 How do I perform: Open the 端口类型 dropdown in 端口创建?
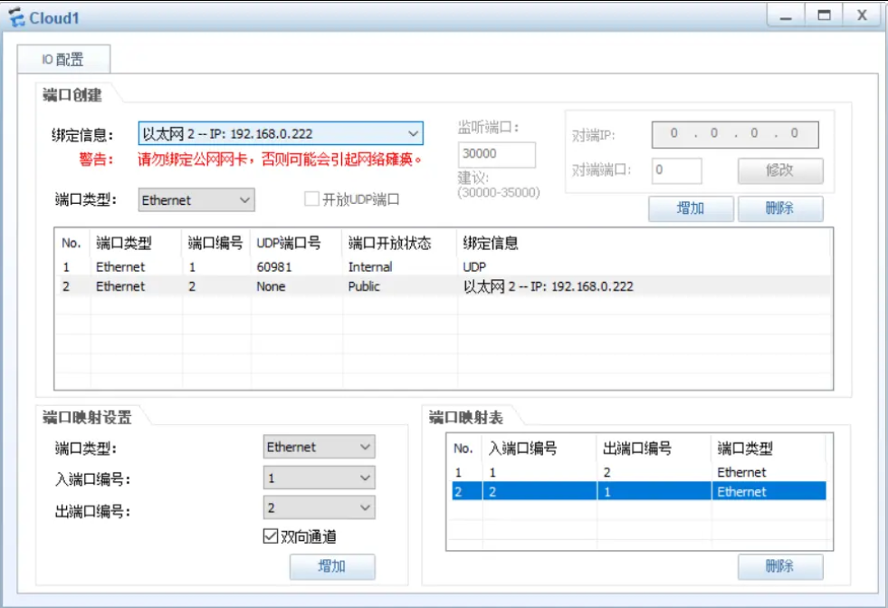point(196,200)
